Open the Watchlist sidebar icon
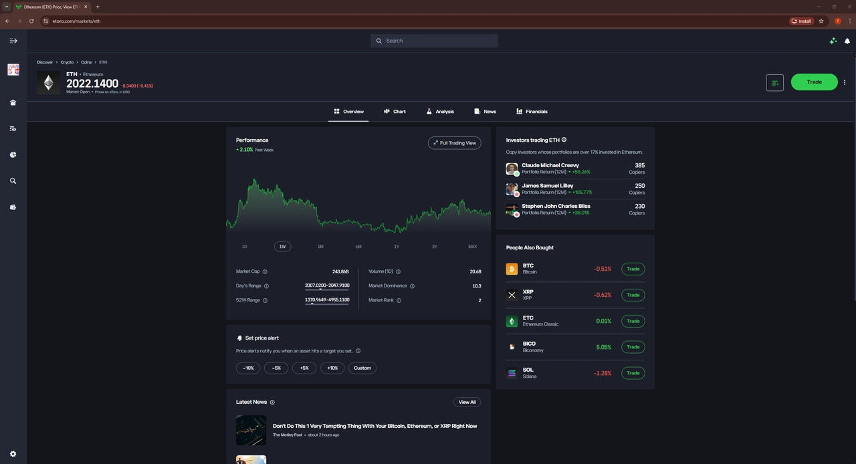Viewport: 856px width, 464px height. pyautogui.click(x=13, y=128)
